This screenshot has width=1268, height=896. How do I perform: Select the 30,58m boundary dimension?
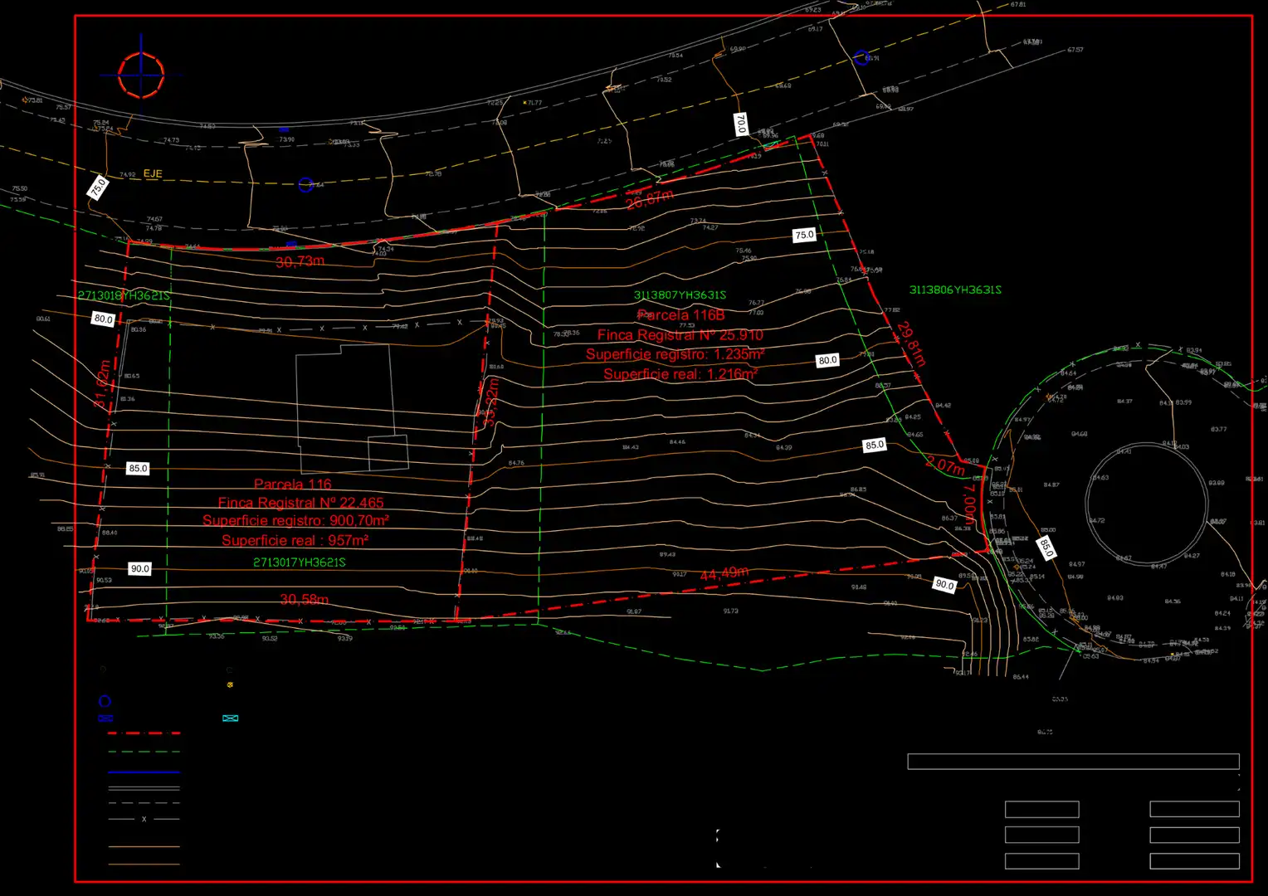[x=304, y=599]
